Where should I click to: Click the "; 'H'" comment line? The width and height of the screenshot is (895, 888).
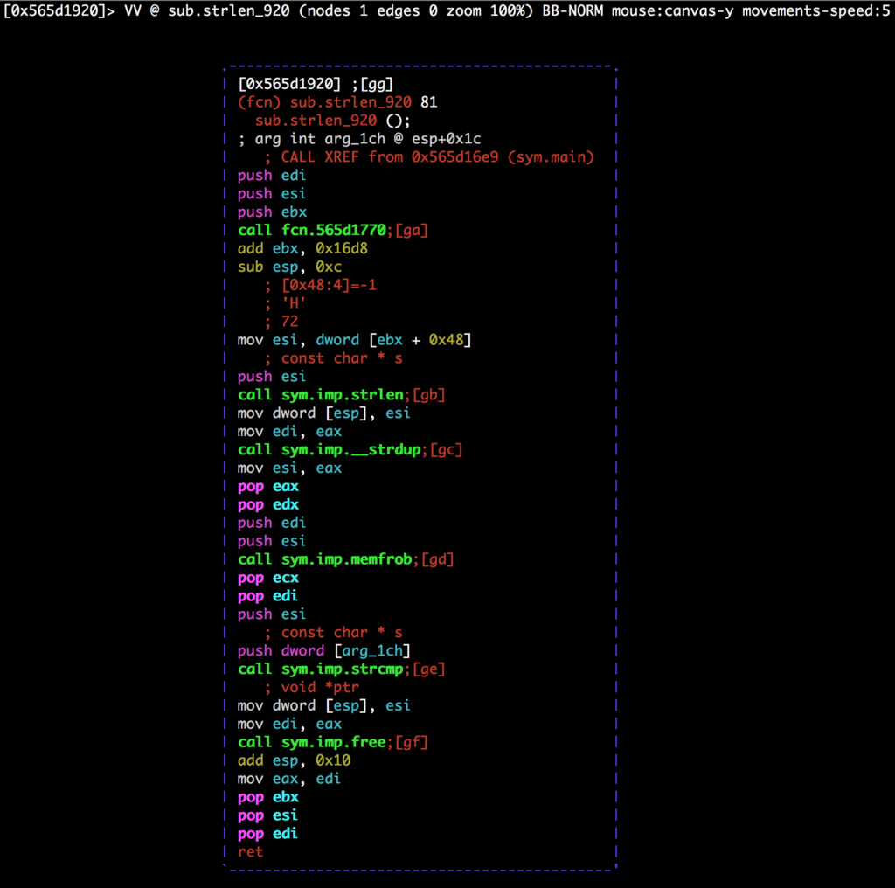click(286, 303)
